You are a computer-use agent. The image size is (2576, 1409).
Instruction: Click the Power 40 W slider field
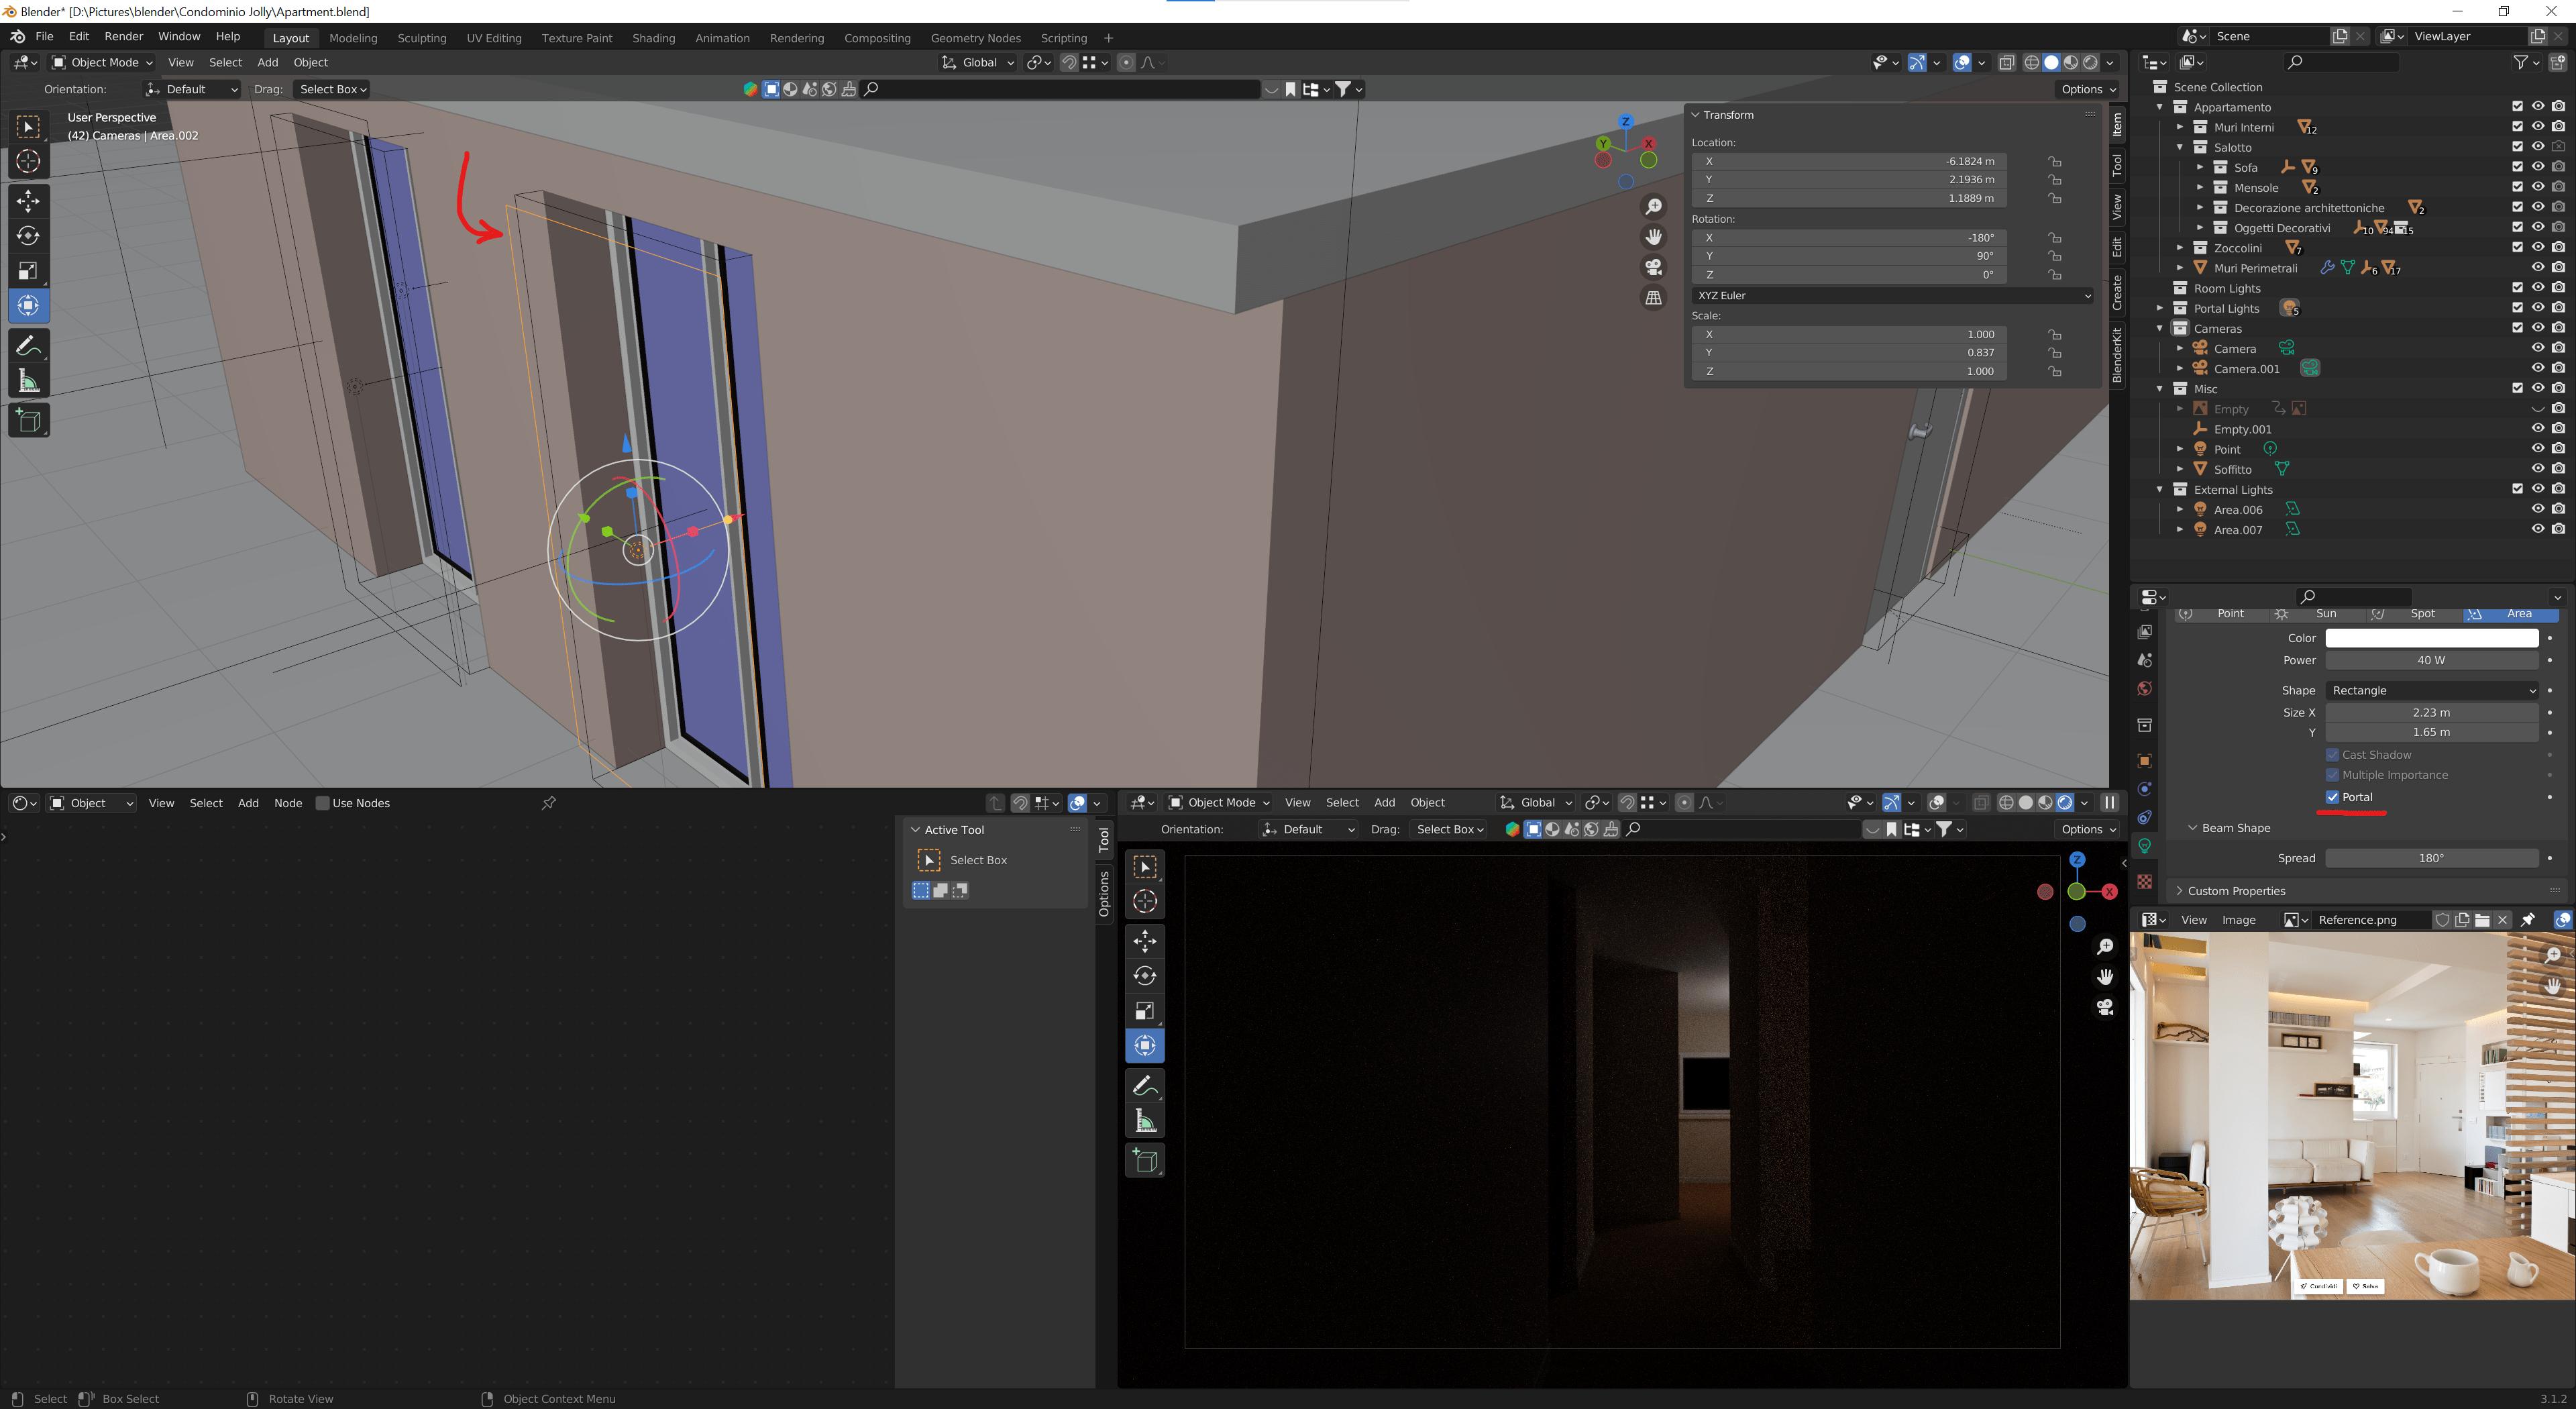point(2432,660)
